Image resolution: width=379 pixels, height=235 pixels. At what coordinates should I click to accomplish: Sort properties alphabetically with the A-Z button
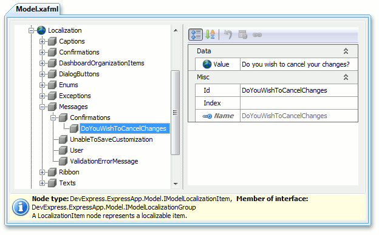(210, 35)
